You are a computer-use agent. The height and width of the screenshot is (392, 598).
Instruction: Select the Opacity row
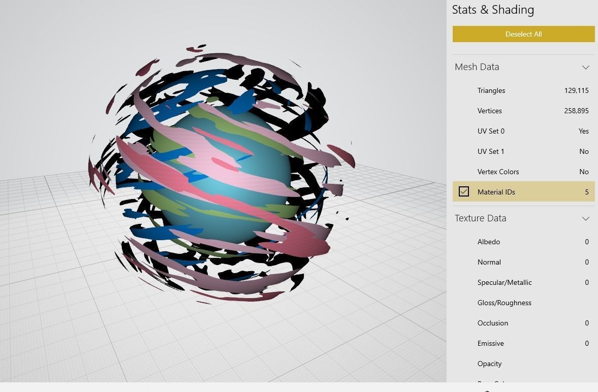coord(523,364)
